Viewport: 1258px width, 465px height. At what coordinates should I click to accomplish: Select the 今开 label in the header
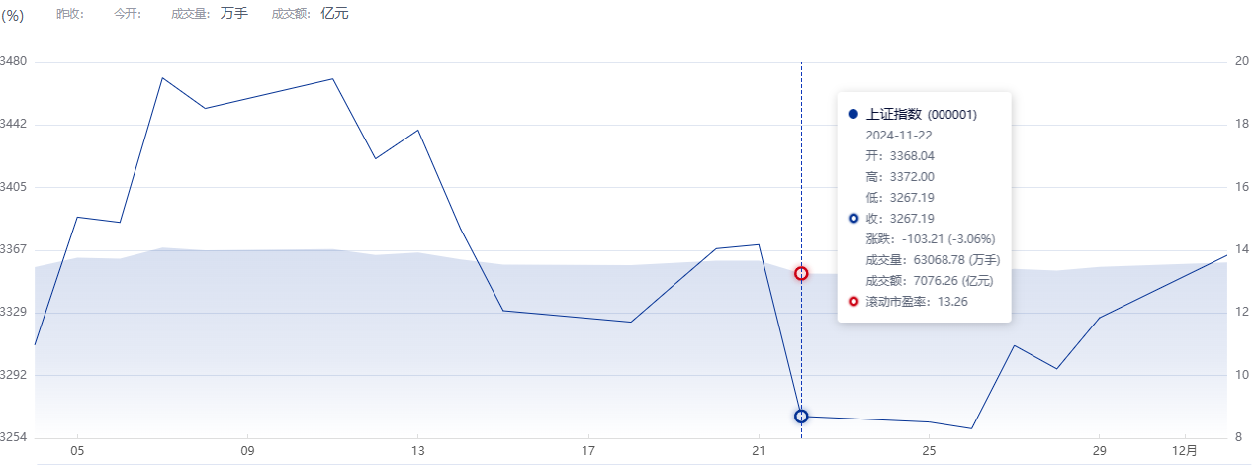pyautogui.click(x=128, y=14)
